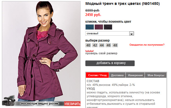
Task: Click 'посмотри видео ролик' filmstrip banner
Action: pyautogui.click(x=40, y=104)
